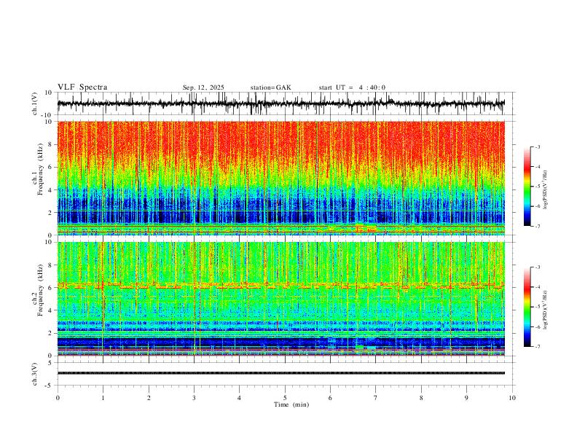The height and width of the screenshot is (446, 577).
Task: Click the ch.2 spectrogram plot
Action: click(281, 299)
